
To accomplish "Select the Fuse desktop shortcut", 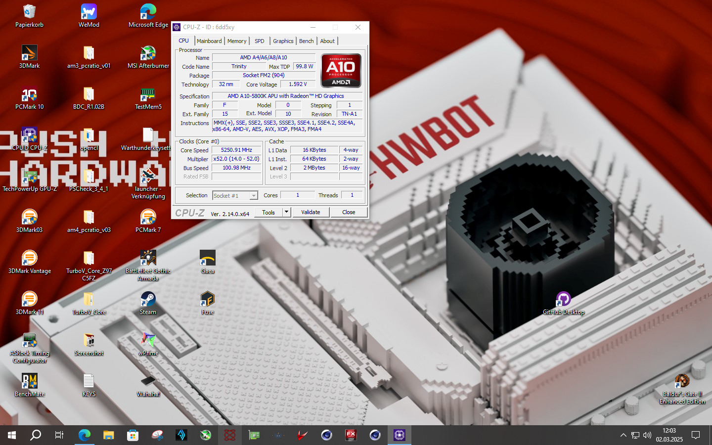I will click(x=208, y=303).
